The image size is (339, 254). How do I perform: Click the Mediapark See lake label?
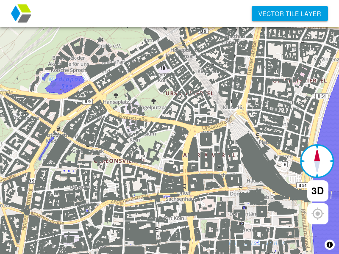pyautogui.click(x=67, y=83)
